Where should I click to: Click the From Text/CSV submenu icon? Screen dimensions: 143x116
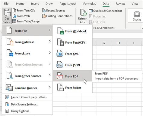tap(60, 42)
